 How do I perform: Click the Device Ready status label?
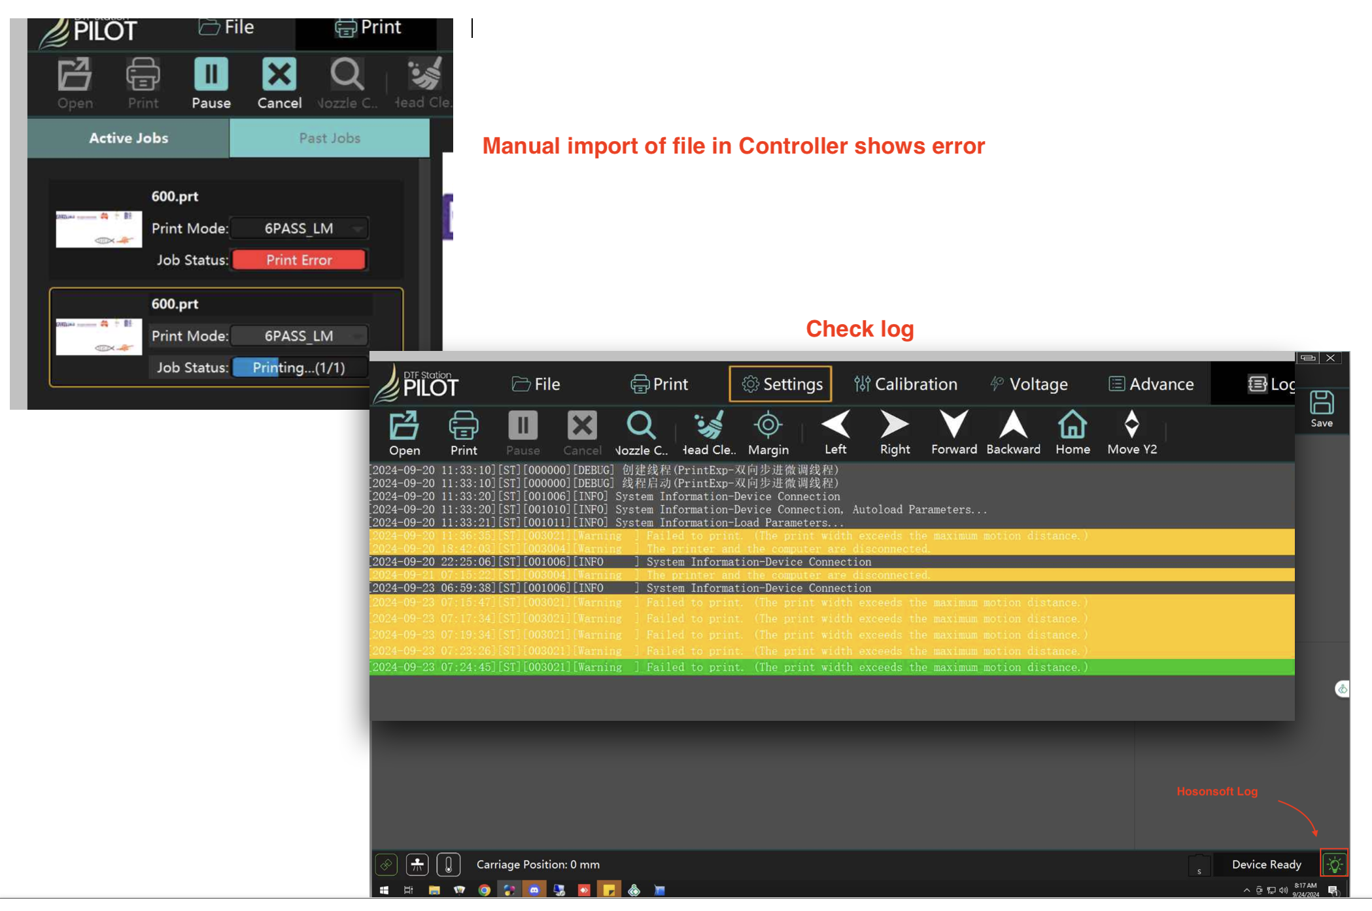point(1266,865)
